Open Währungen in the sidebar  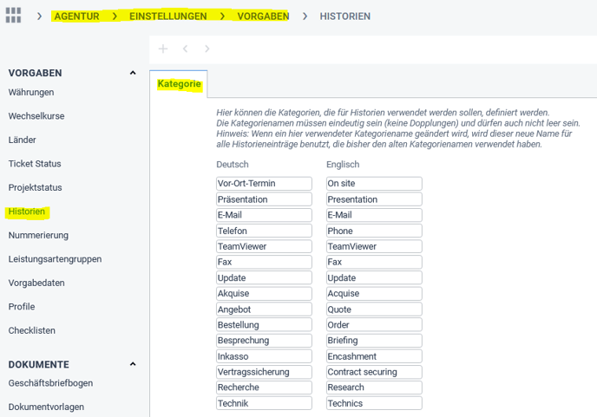coord(31,93)
